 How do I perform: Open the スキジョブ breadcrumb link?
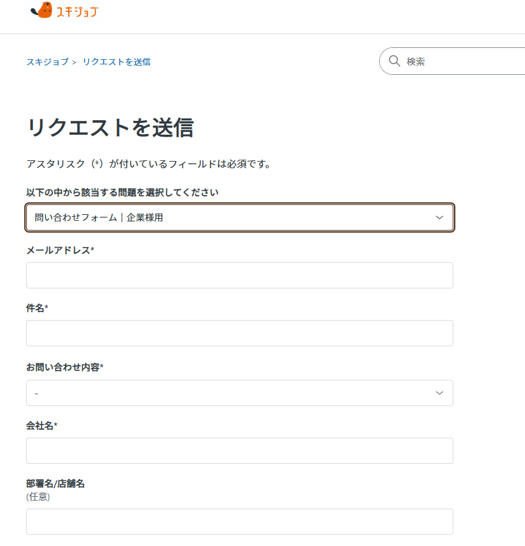(x=48, y=62)
